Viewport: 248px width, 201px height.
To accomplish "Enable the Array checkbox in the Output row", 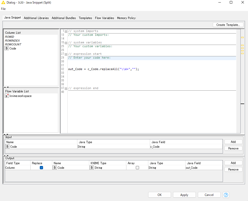I will [x=138, y=167].
